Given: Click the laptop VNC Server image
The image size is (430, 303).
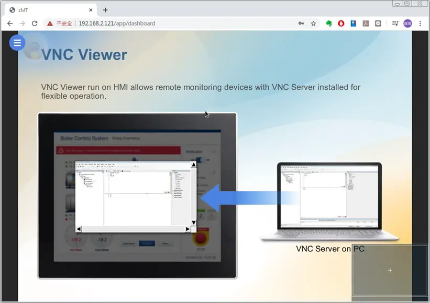Looking at the screenshot, I should pyautogui.click(x=329, y=202).
